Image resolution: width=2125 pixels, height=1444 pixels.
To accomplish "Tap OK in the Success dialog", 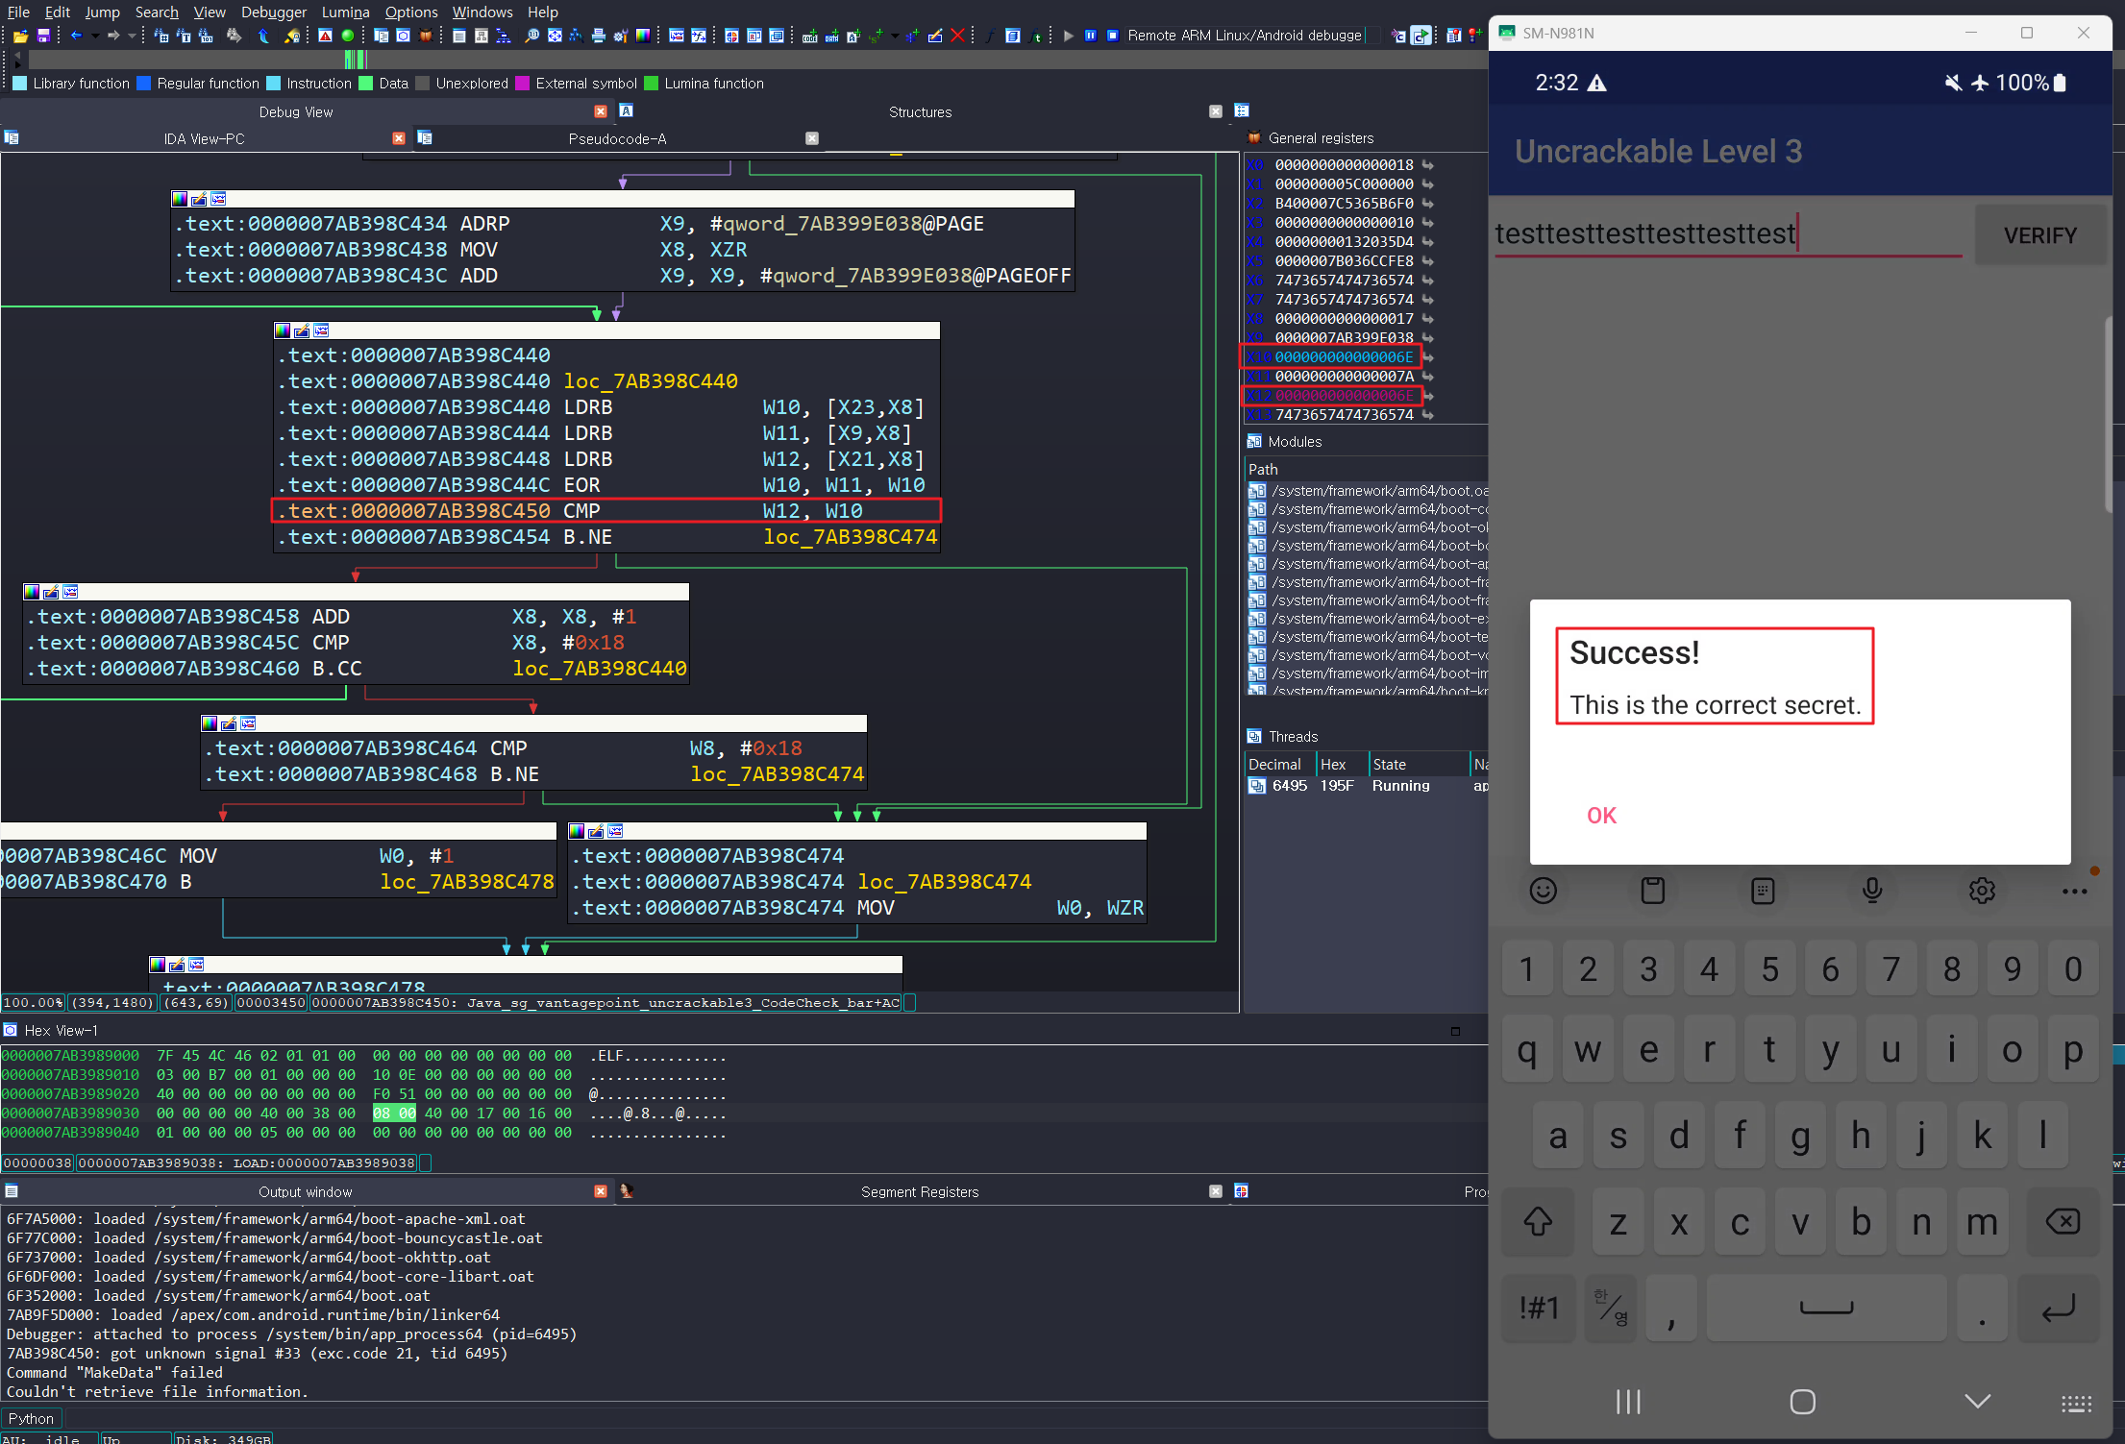I will [1601, 815].
